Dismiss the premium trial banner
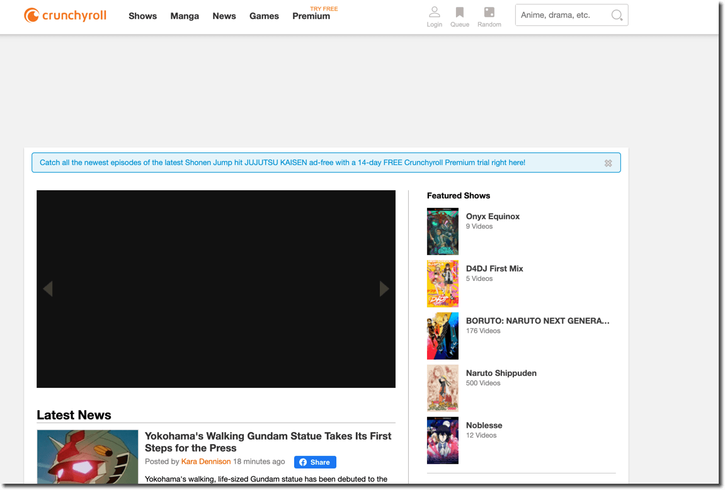 pos(608,163)
